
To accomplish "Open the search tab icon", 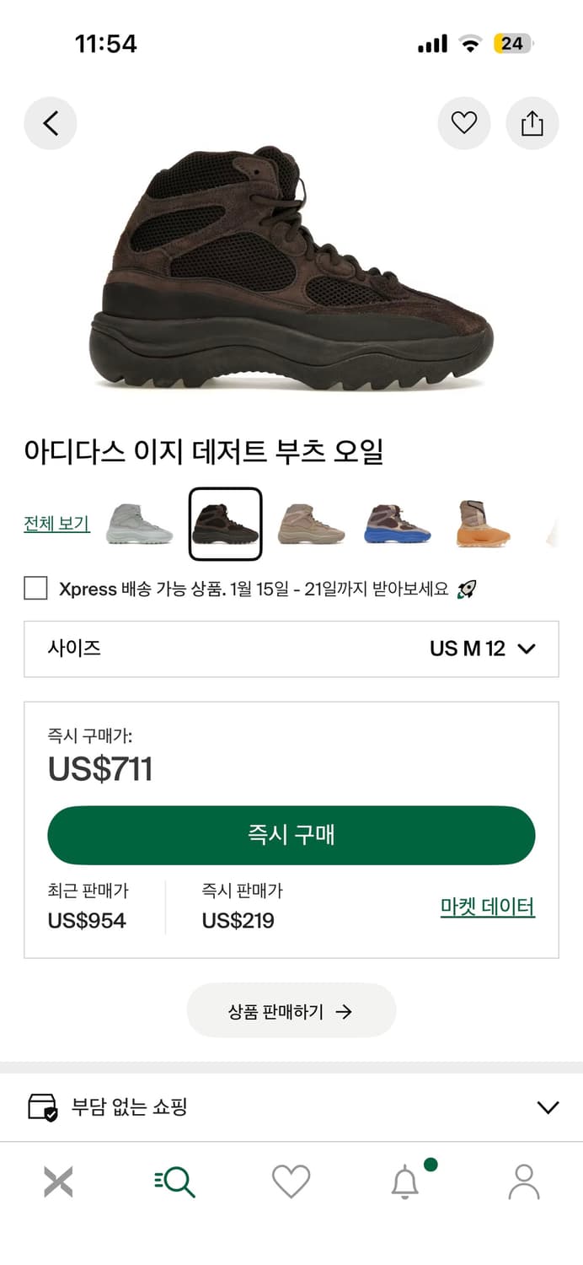I will (174, 1182).
